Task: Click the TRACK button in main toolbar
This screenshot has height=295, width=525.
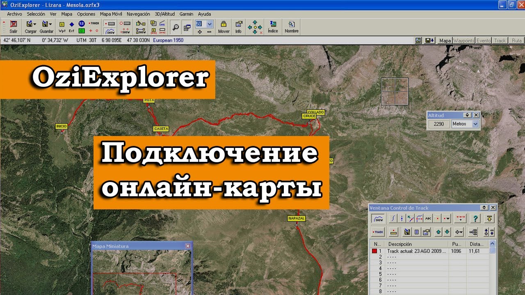Action: [x=94, y=23]
